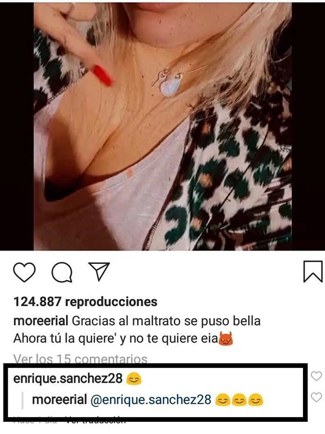Like enrique.sanchez28's comment heart

click(x=316, y=376)
